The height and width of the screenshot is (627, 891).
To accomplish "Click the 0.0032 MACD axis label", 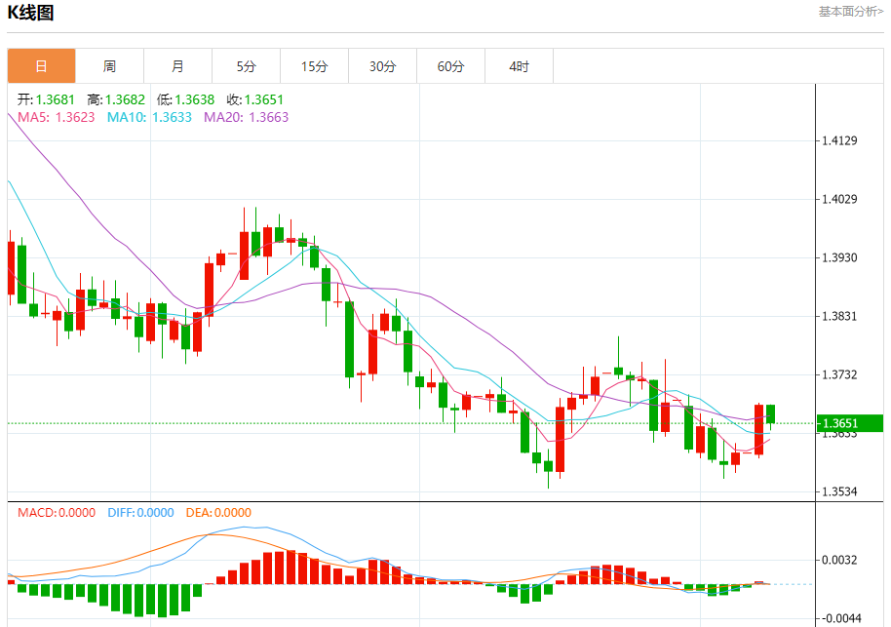I will tap(839, 560).
